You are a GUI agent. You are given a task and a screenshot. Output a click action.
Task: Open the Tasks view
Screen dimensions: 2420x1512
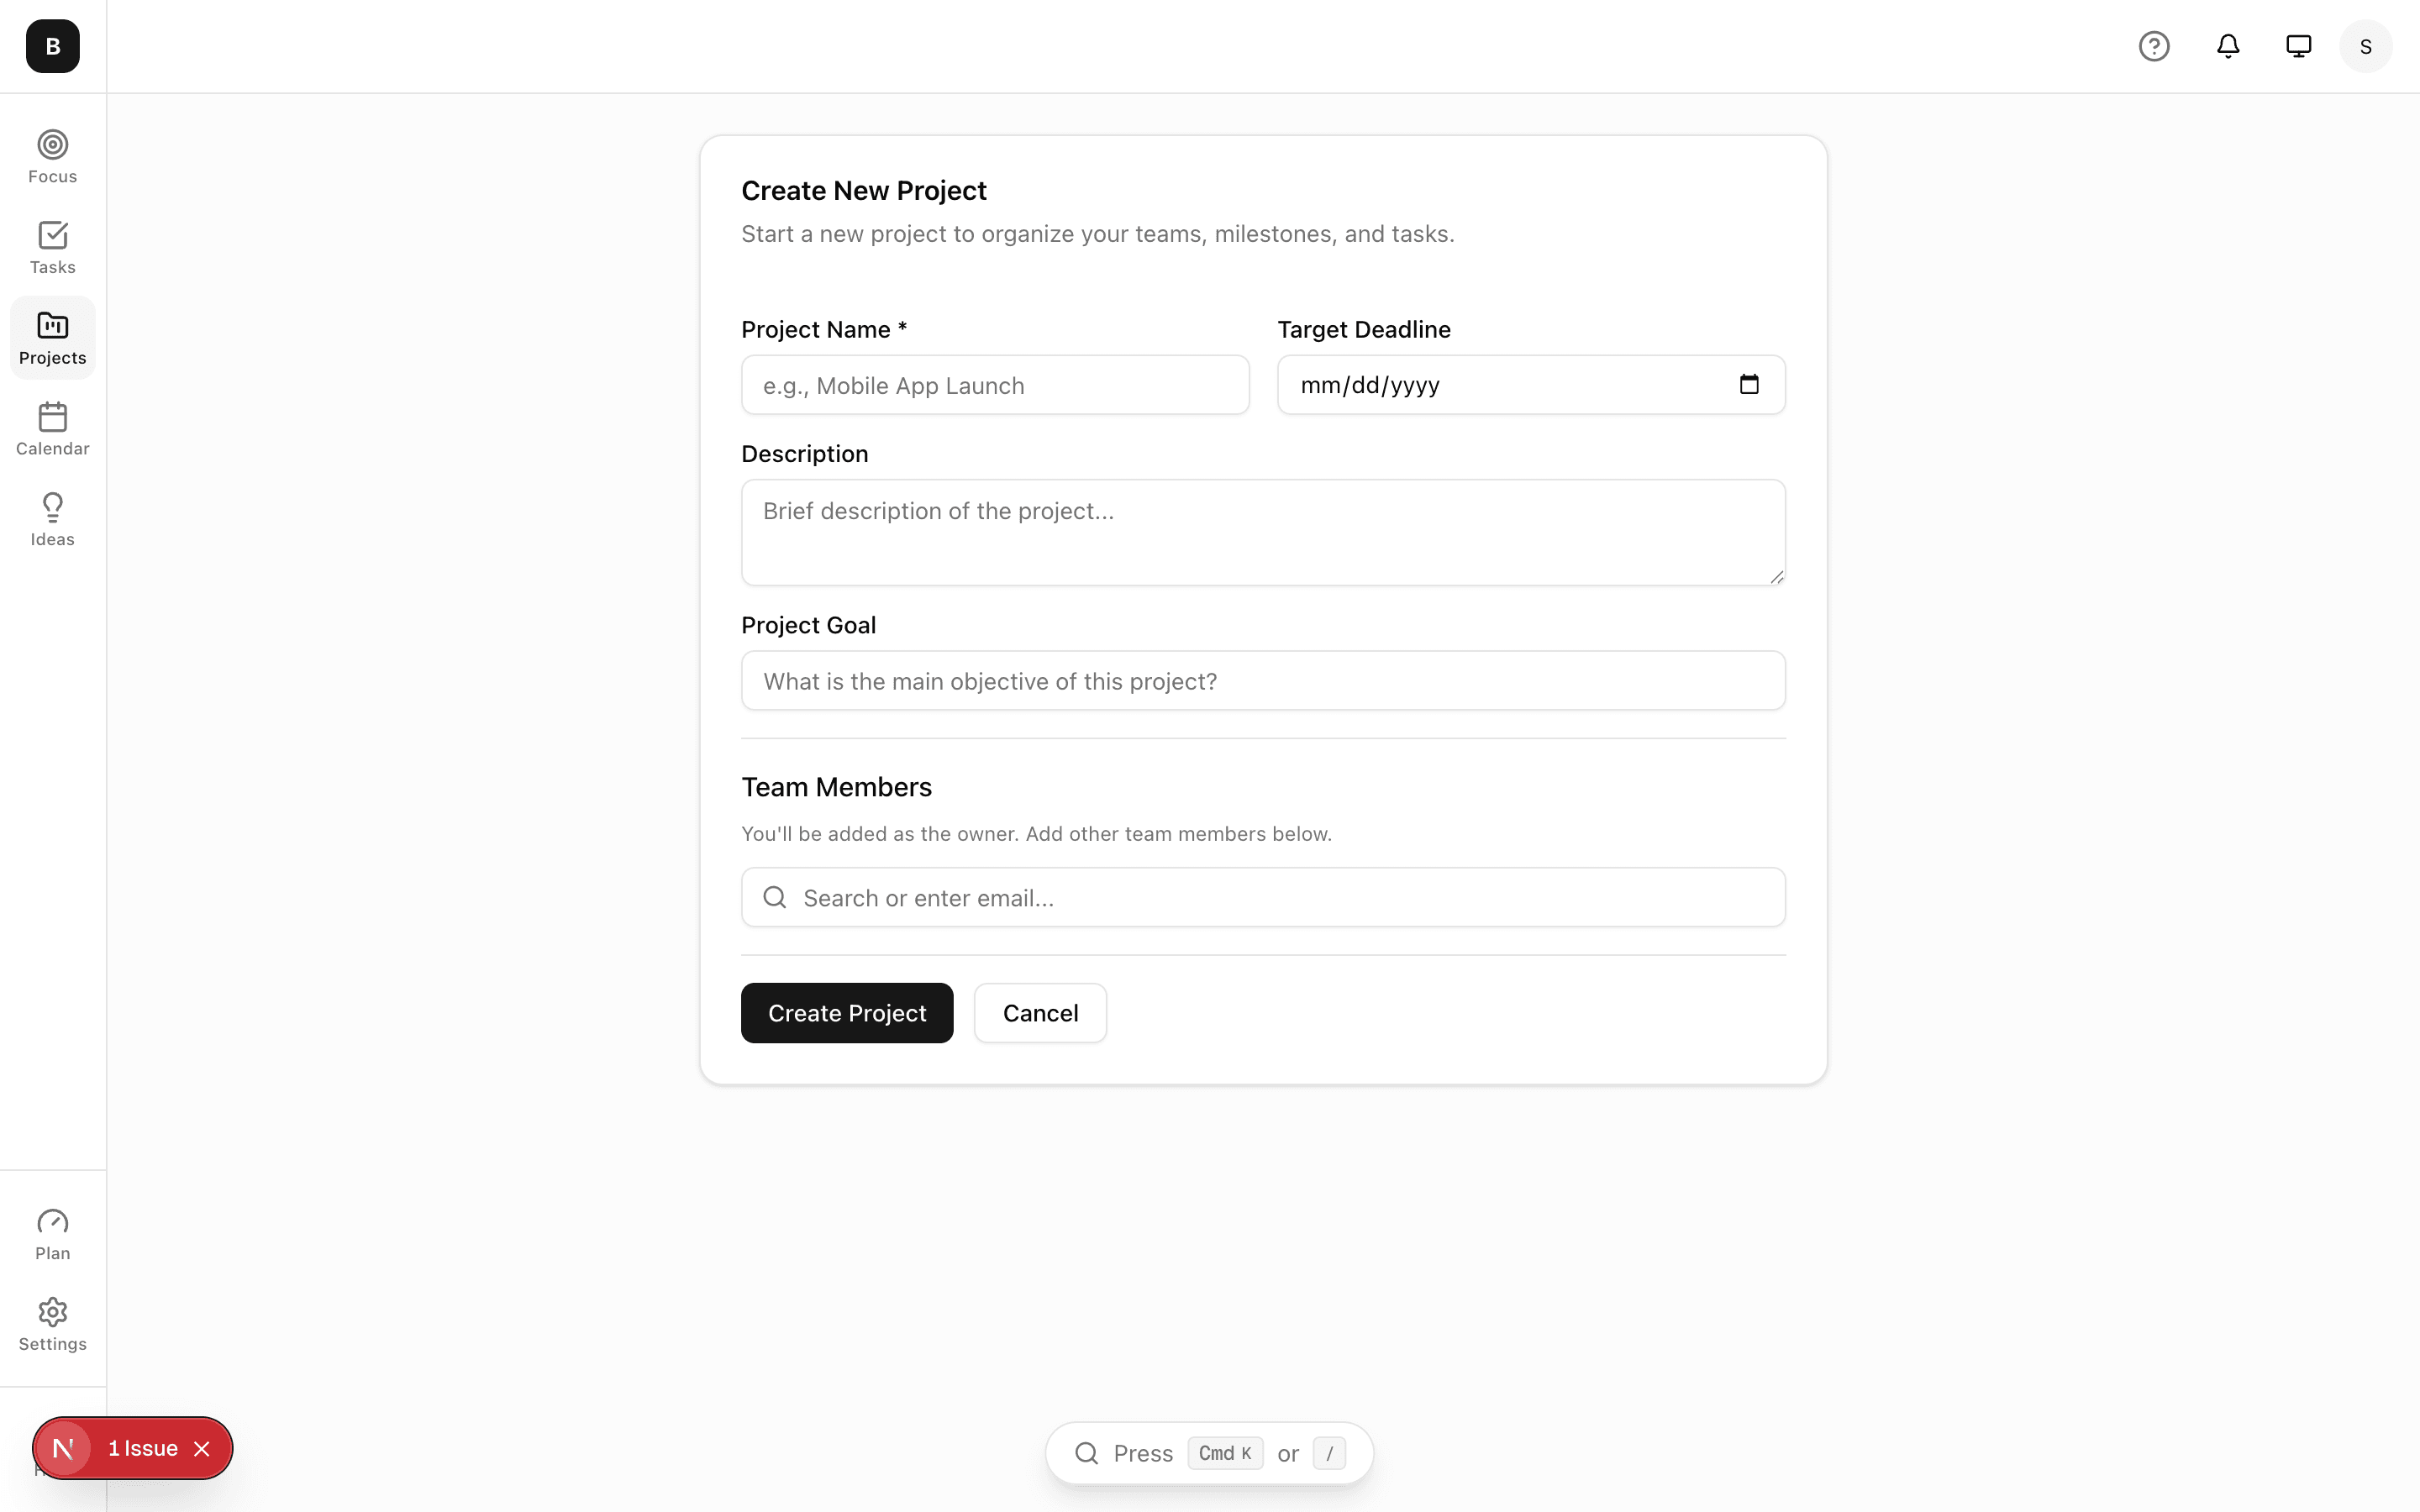pyautogui.click(x=52, y=246)
